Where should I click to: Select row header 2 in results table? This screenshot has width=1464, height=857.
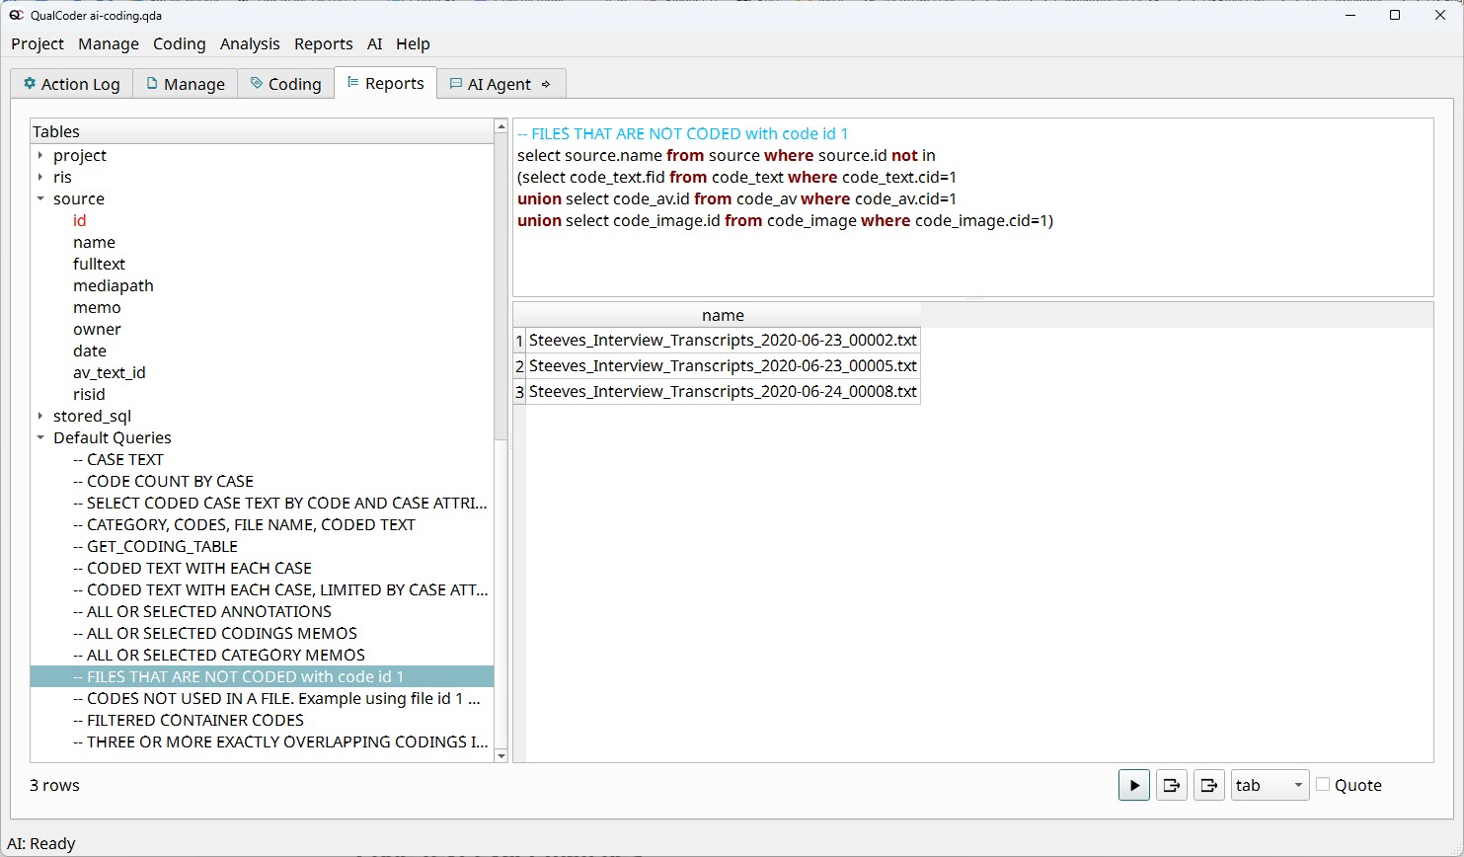click(519, 365)
